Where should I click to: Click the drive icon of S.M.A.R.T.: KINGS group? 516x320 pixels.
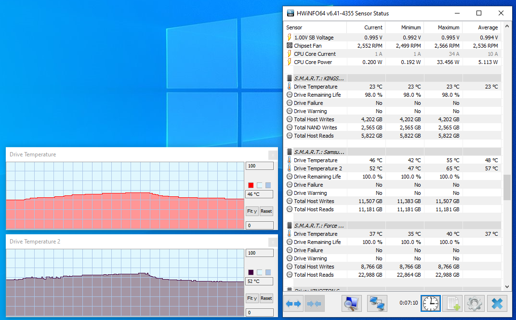coord(289,78)
